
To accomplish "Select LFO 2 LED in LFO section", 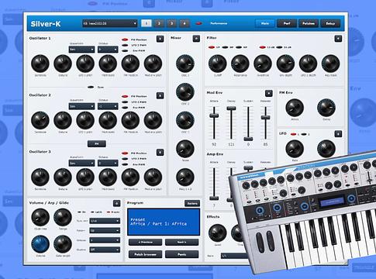I will [x=304, y=134].
